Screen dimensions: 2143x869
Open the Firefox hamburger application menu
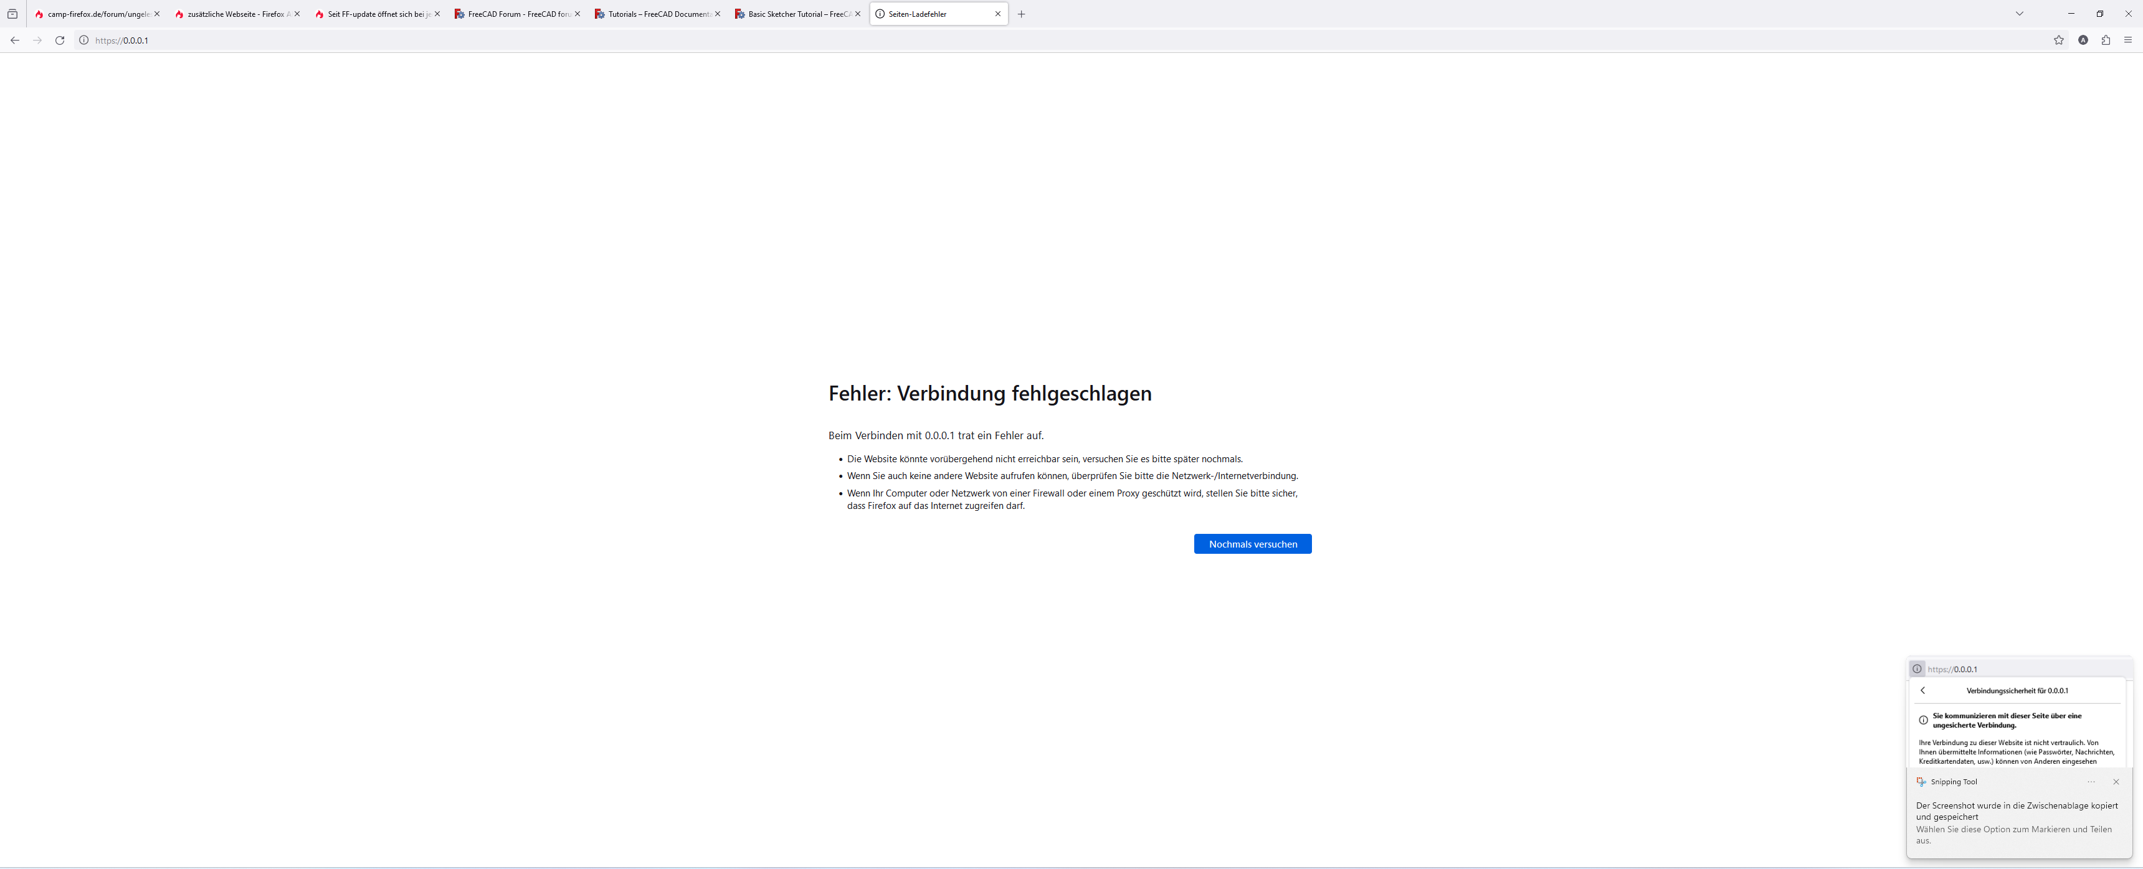tap(2128, 40)
